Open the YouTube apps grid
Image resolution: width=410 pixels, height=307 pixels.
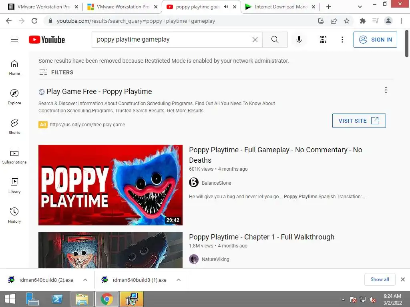(x=323, y=40)
